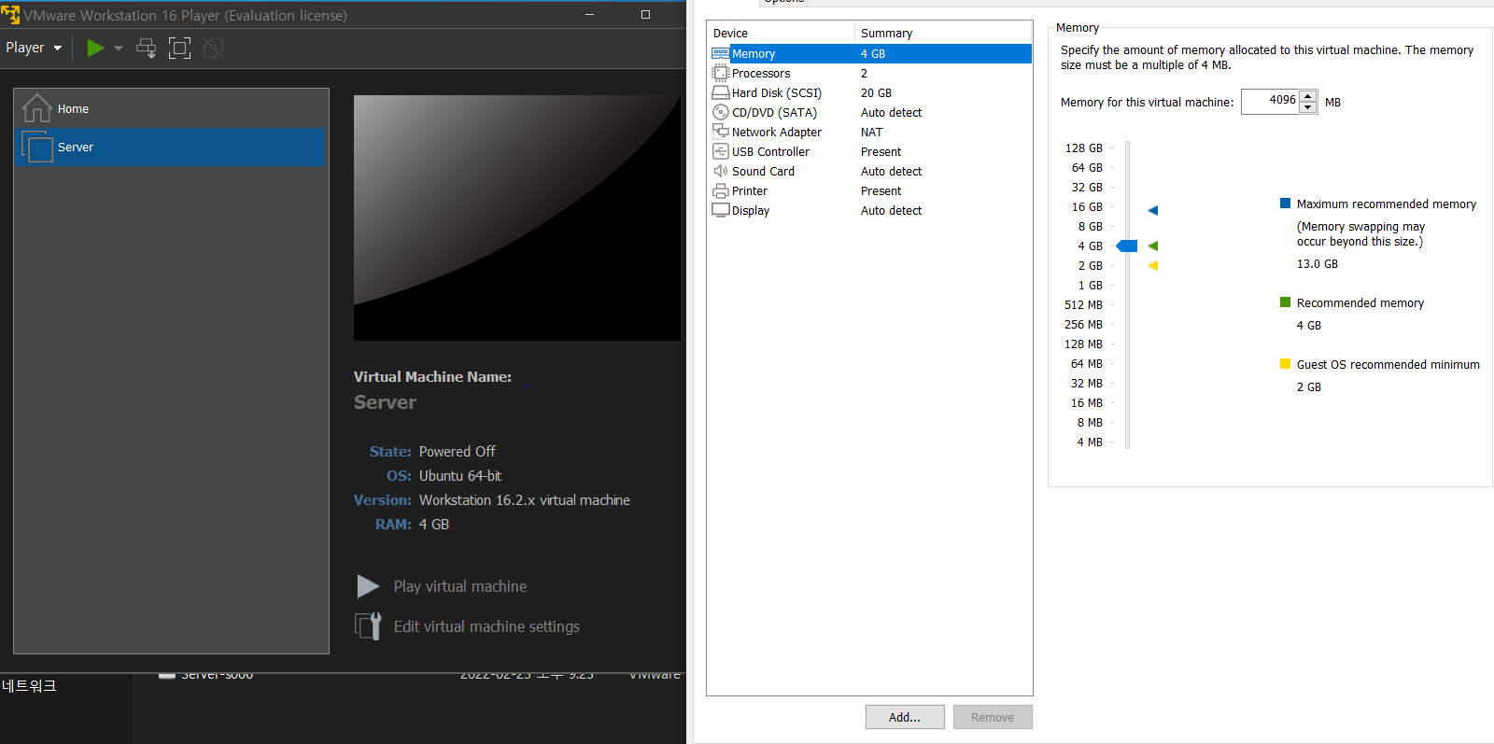1494x744 pixels.
Task: Click the Memory chip icon
Action: tap(721, 54)
